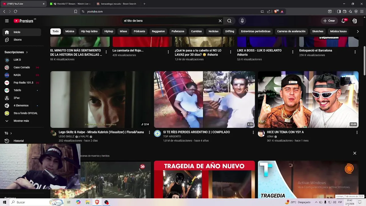This screenshot has height=206, width=366.
Task: Open Shorts in the sidebar
Action: click(22, 40)
